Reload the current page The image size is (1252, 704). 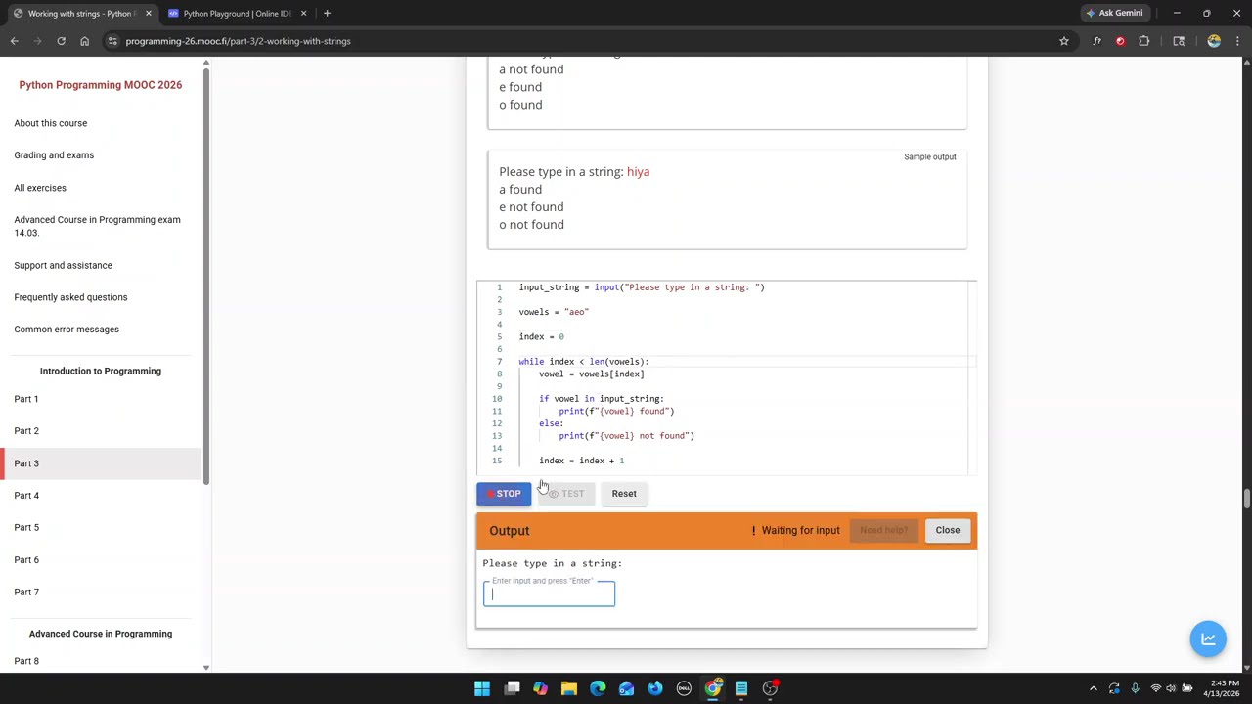[61, 41]
